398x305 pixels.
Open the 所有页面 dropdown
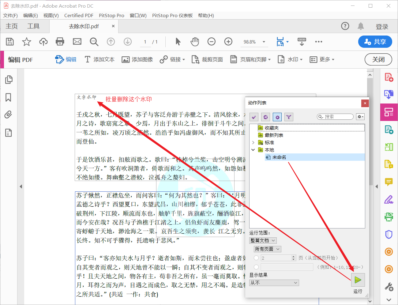[x=268, y=249]
